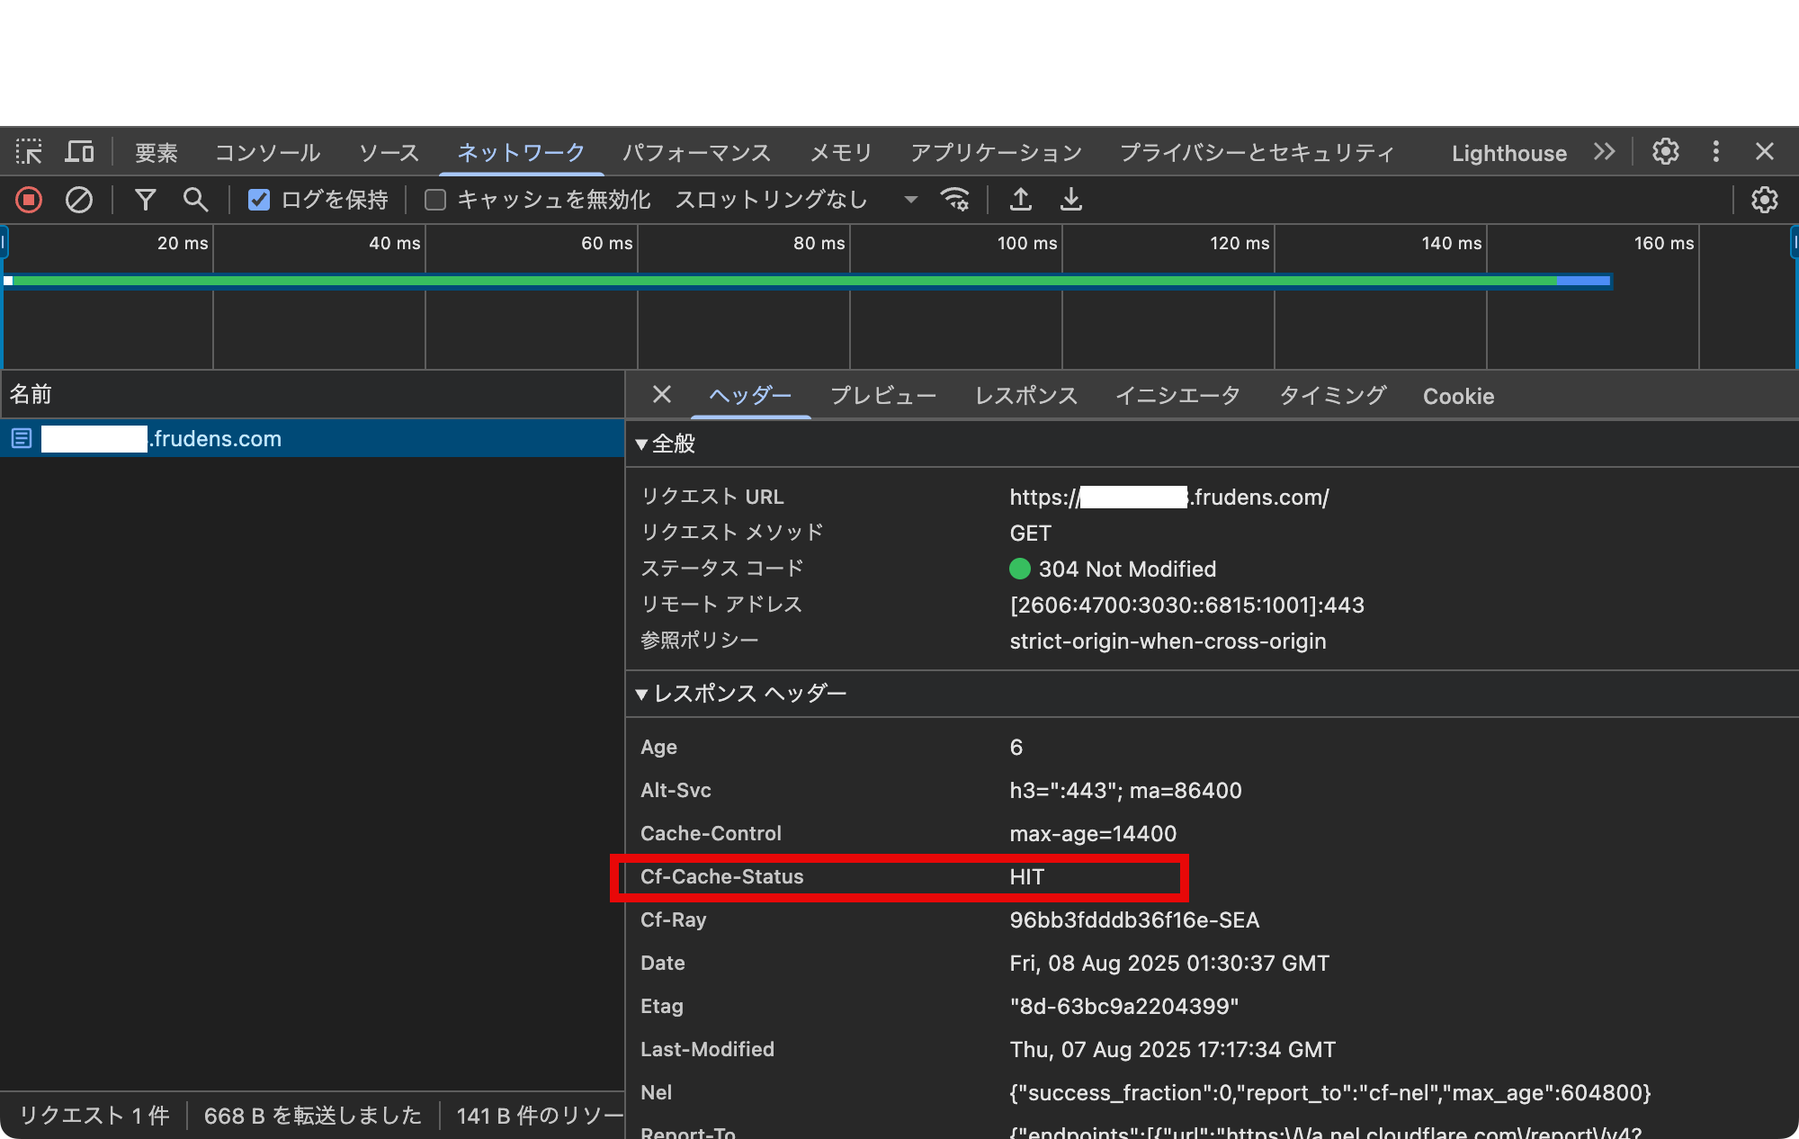This screenshot has height=1139, width=1799.
Task: Enable キャッシュを無効化 checkbox
Action: click(435, 200)
